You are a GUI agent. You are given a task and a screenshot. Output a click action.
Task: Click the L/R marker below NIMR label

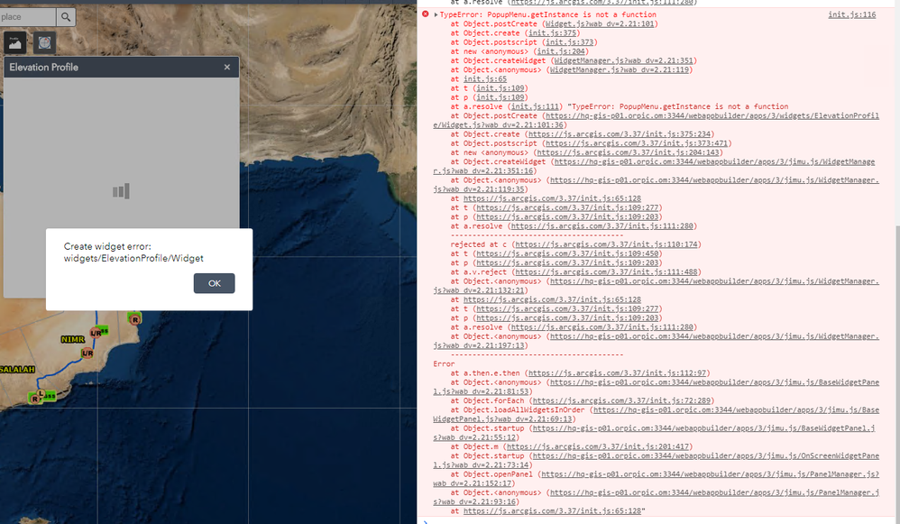87,353
